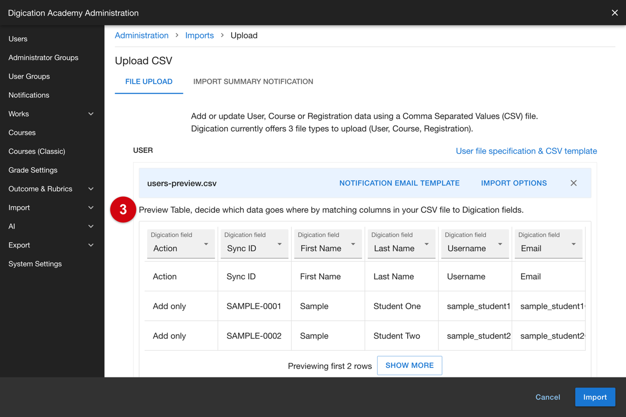626x417 pixels.
Task: Click the Add only cell for SAMPLE-0001
Action: click(x=181, y=306)
